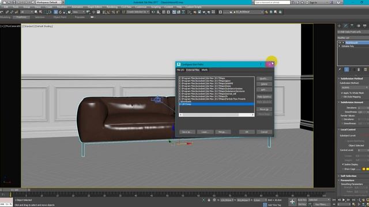
Task: Open the Customize menu
Action: coord(141,7)
